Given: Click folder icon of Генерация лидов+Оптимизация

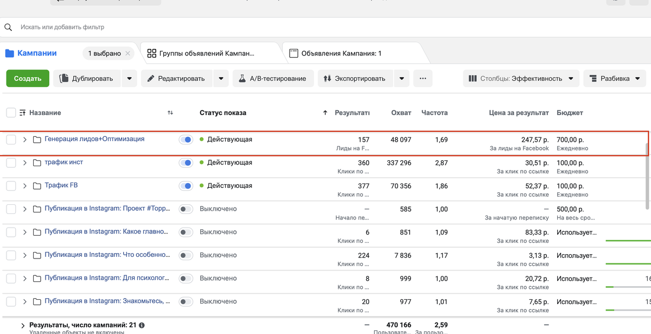Looking at the screenshot, I should 37,140.
